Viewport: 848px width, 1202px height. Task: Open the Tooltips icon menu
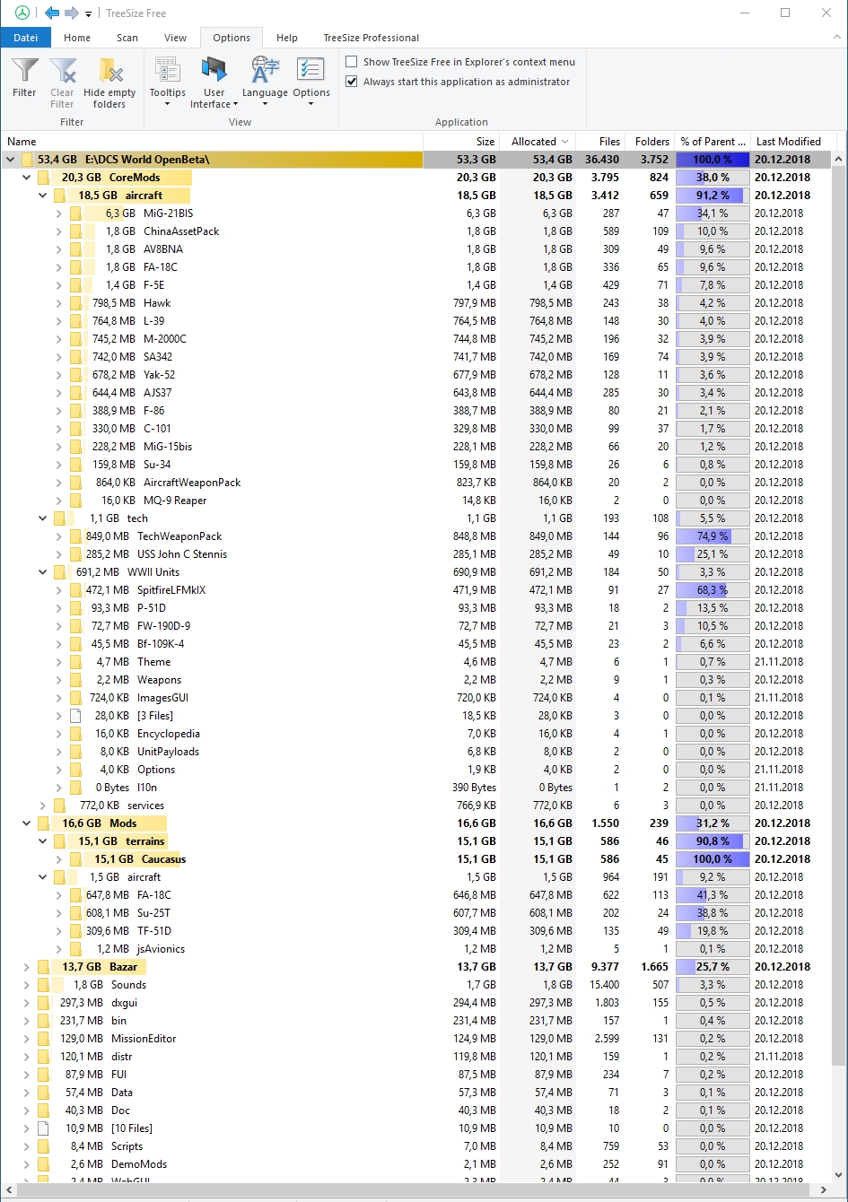(x=167, y=71)
